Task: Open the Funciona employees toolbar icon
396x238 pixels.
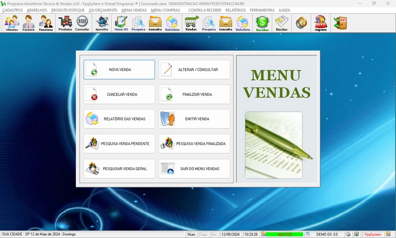Action: [46, 23]
